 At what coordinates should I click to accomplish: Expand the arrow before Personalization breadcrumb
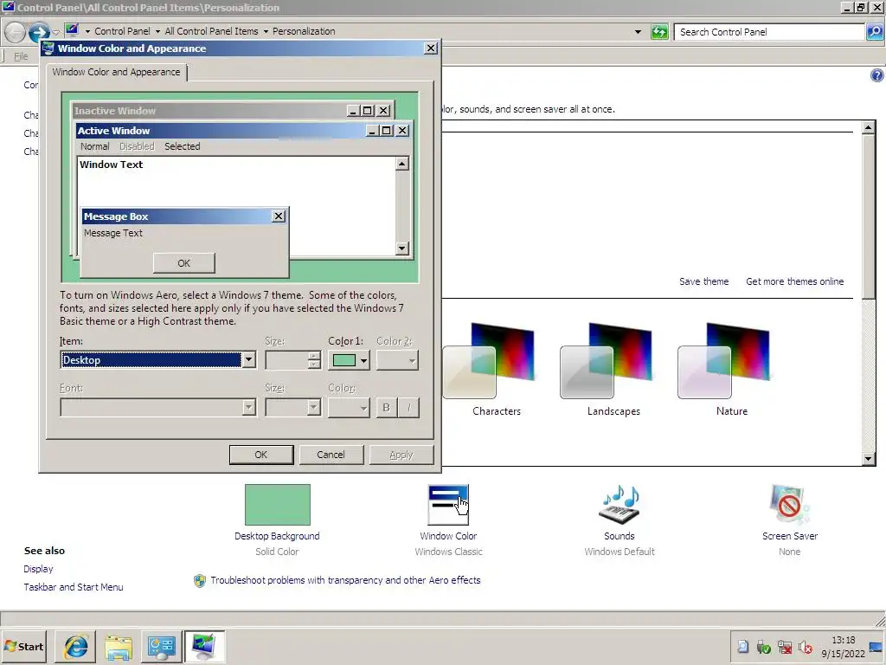pos(266,32)
